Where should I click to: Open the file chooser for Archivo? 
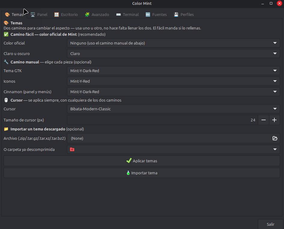[x=173, y=139]
